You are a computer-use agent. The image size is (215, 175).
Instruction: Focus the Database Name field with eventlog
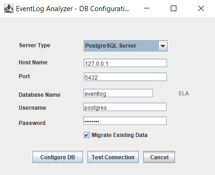click(x=118, y=93)
